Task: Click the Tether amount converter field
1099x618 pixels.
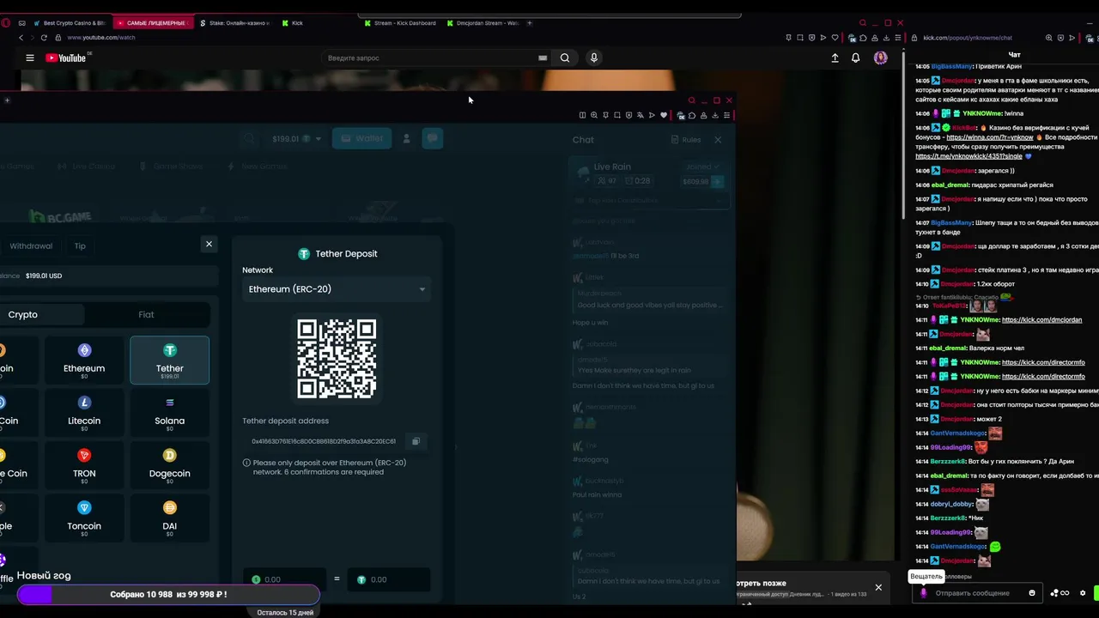Action: tap(388, 579)
